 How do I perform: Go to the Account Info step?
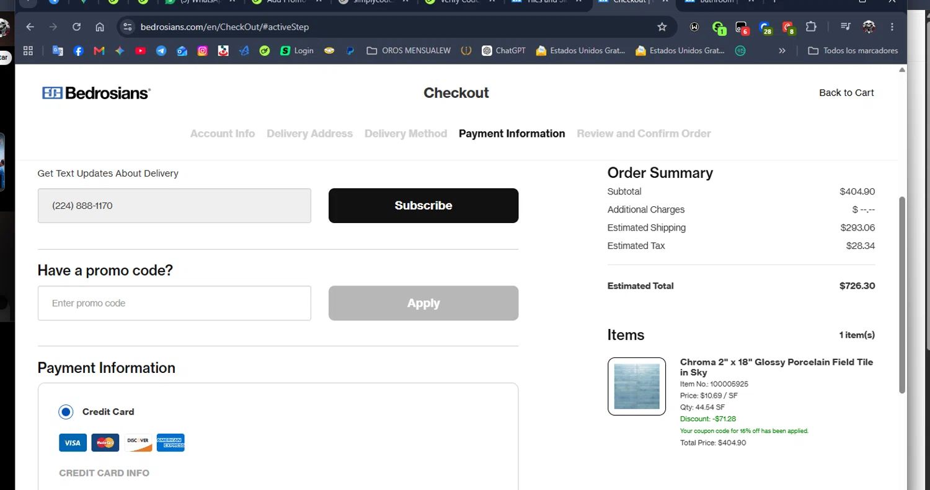223,134
